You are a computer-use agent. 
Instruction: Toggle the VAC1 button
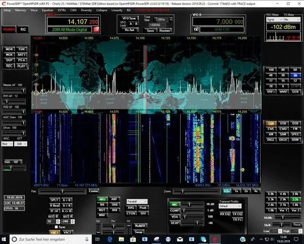tap(55, 232)
